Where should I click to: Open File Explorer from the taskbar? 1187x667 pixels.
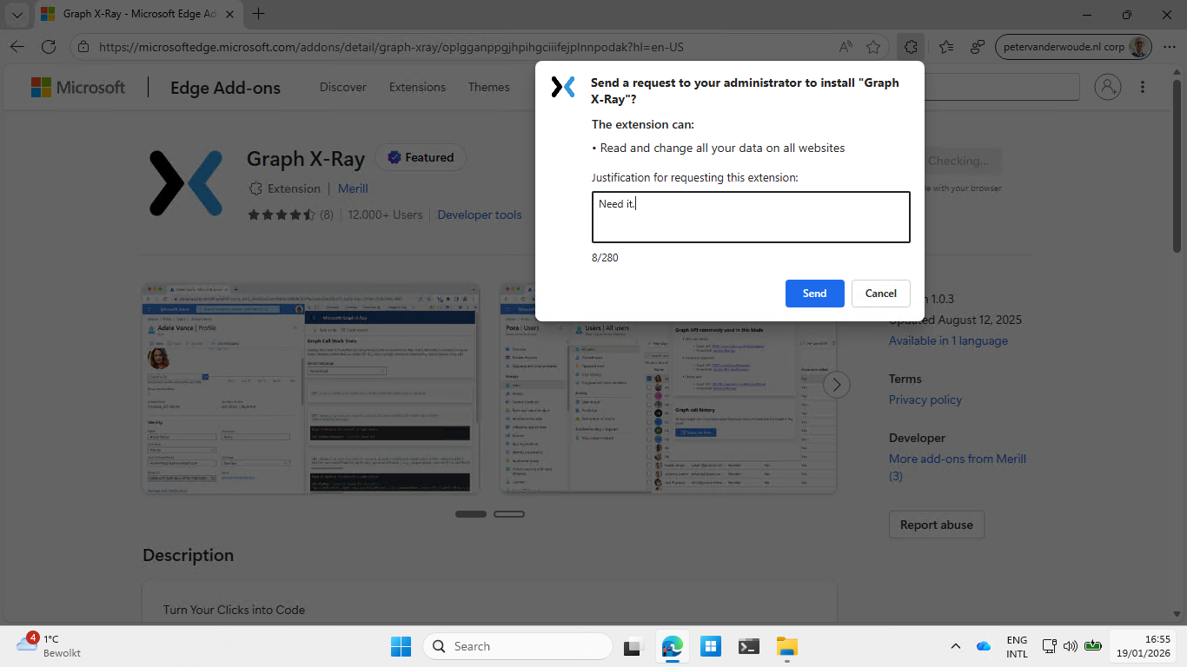786,646
